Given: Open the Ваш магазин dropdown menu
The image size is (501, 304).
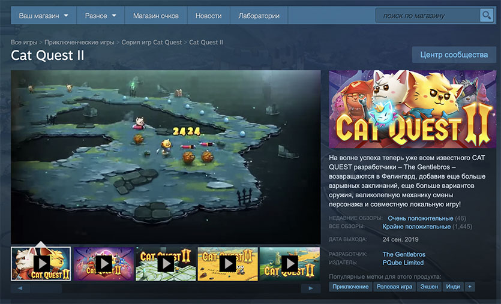Looking at the screenshot, I should pyautogui.click(x=43, y=16).
